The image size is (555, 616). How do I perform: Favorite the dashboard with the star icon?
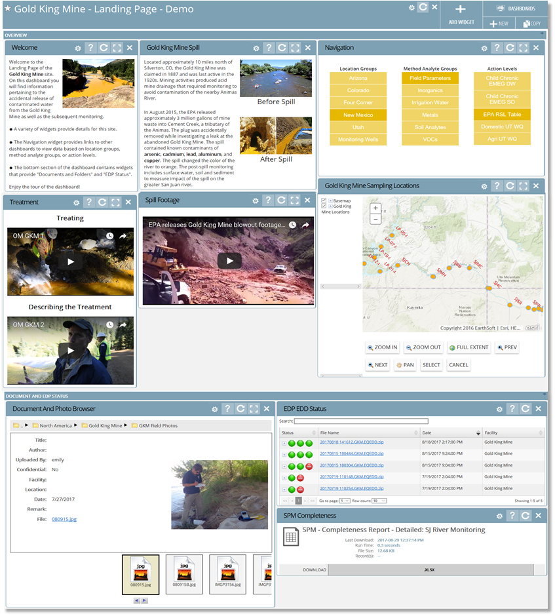click(8, 9)
